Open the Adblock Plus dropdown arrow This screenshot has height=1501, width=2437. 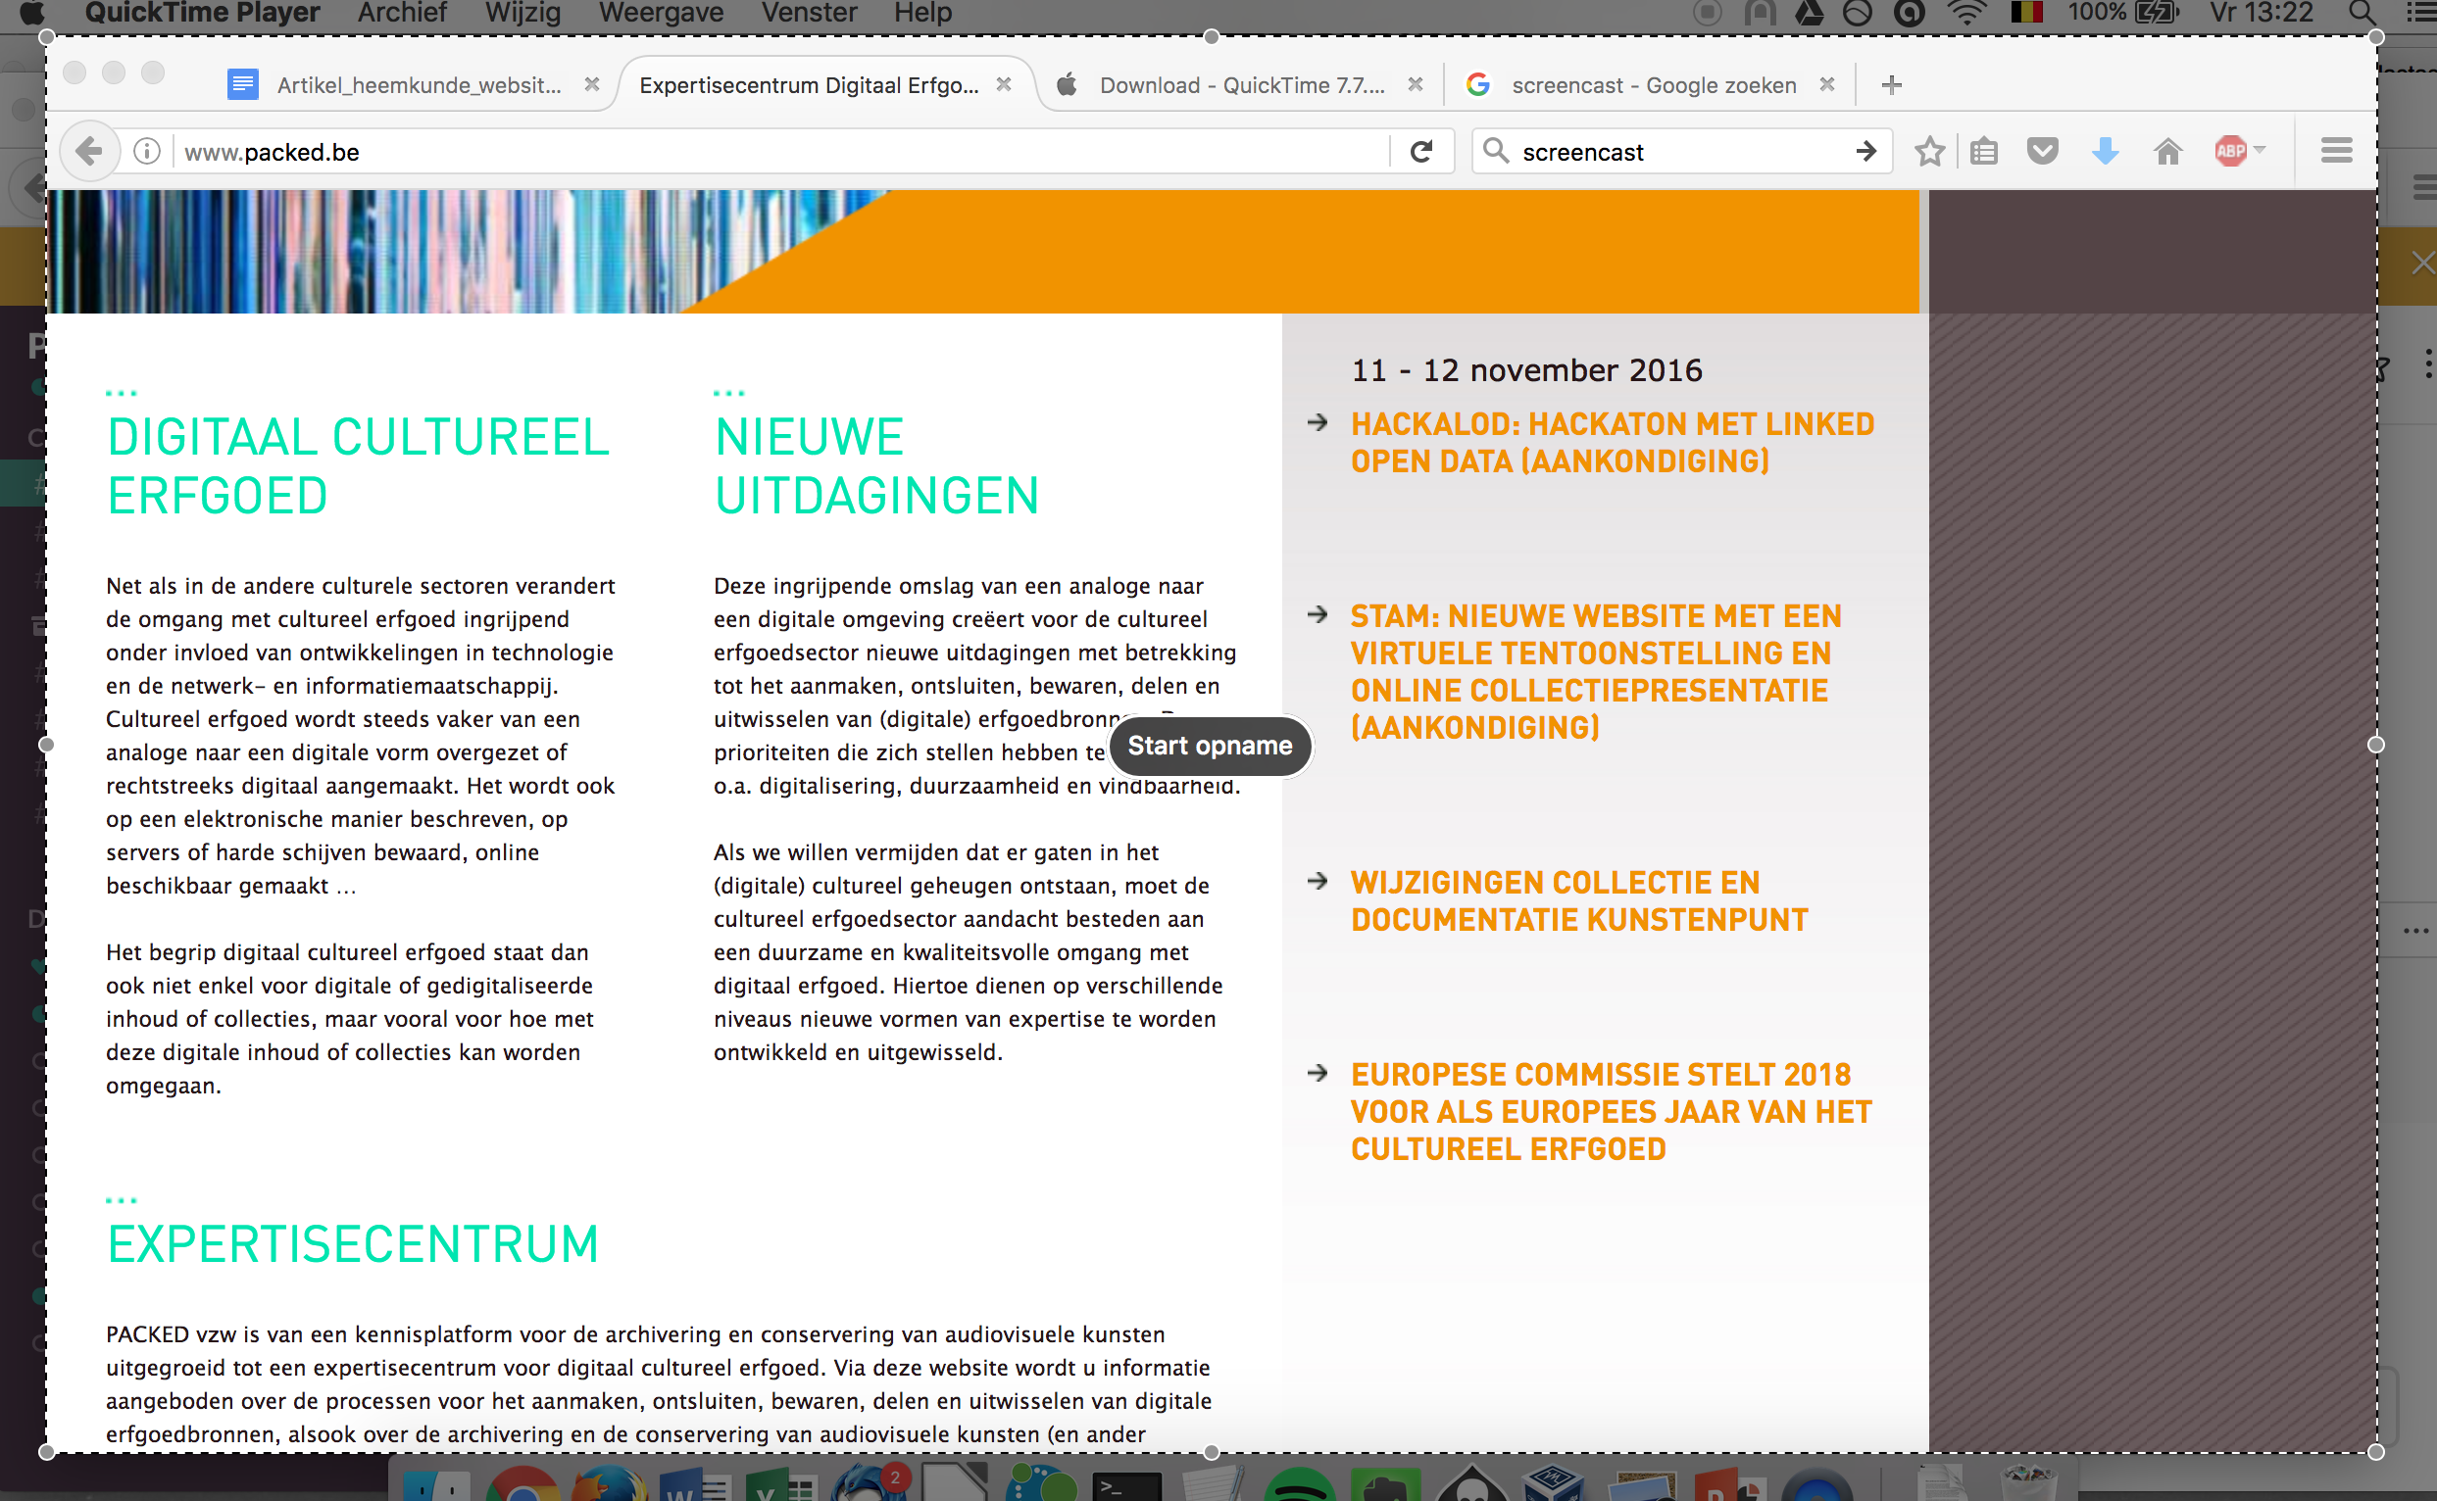(2260, 151)
